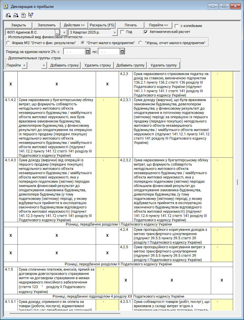Open the 'Действия >>' menu
Viewport: 244px width, 320px height.
pyautogui.click(x=74, y=25)
